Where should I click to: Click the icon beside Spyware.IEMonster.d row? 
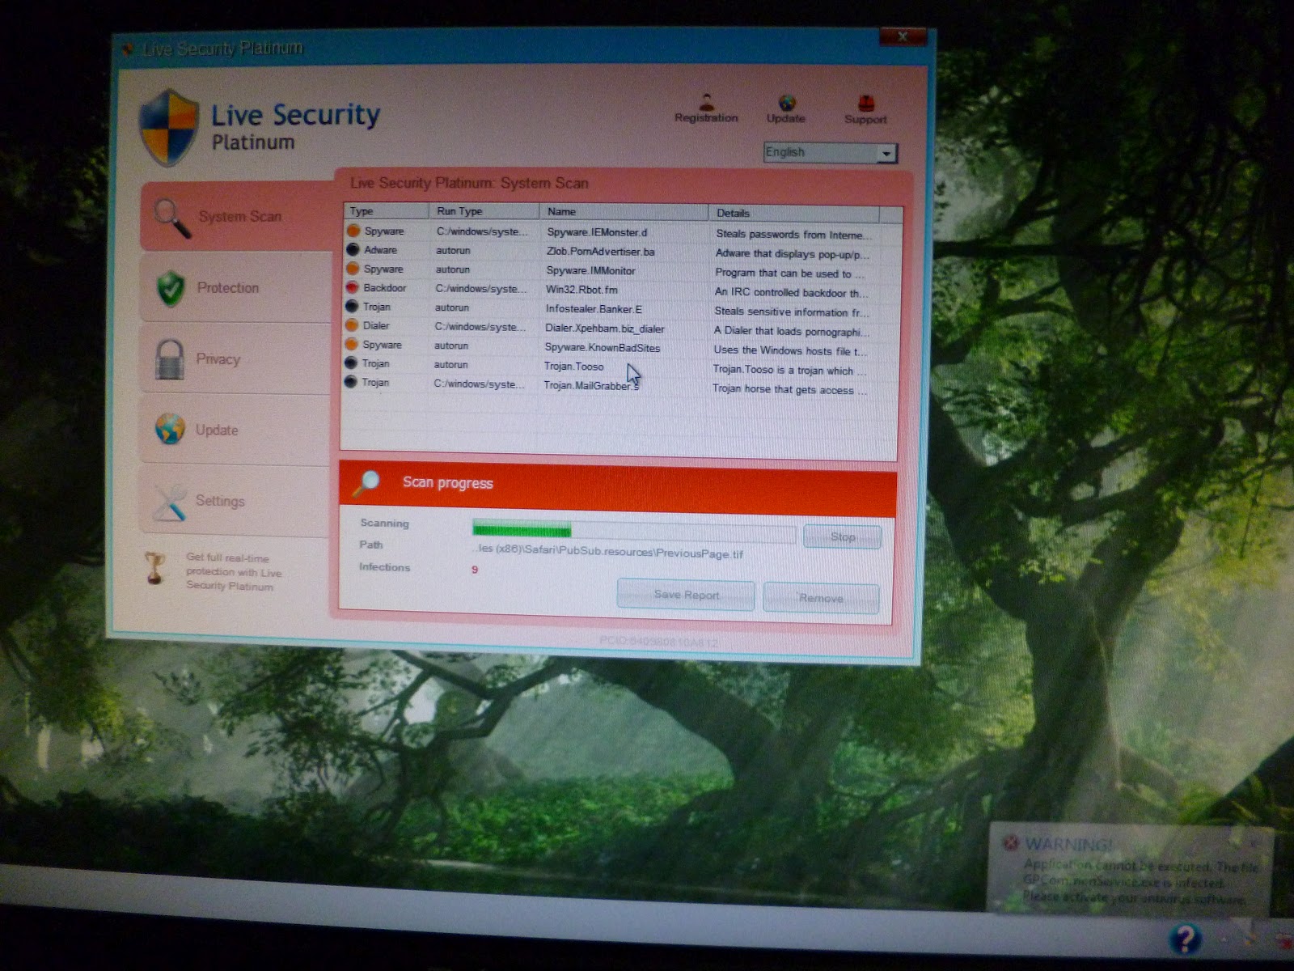(353, 231)
